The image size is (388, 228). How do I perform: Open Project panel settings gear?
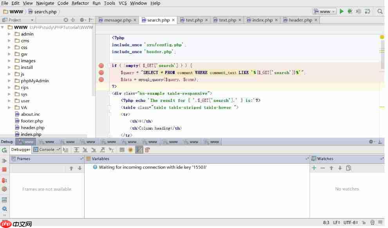[82, 20]
